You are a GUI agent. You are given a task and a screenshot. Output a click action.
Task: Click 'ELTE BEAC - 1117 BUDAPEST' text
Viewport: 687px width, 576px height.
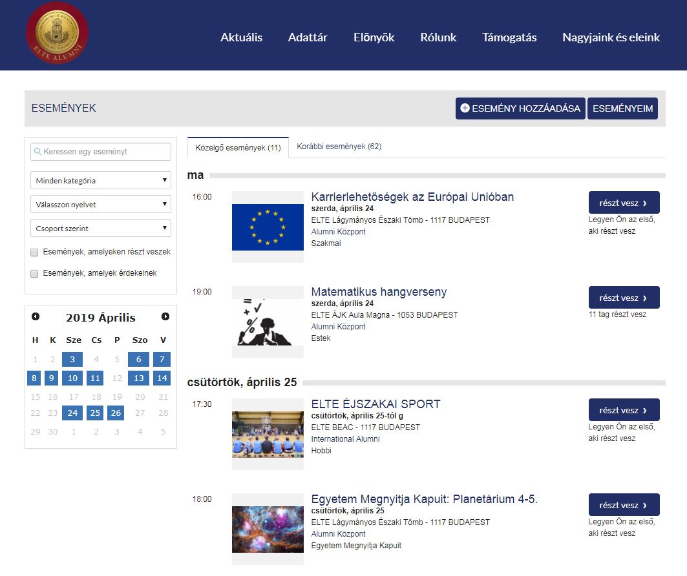[x=365, y=427]
